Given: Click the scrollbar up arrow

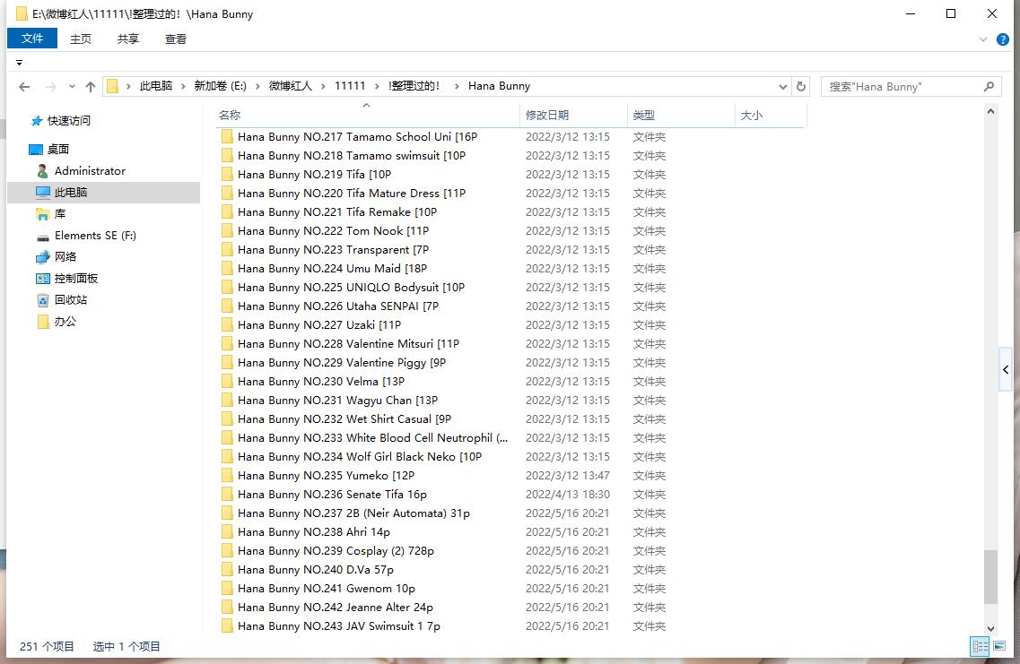Looking at the screenshot, I should [990, 112].
